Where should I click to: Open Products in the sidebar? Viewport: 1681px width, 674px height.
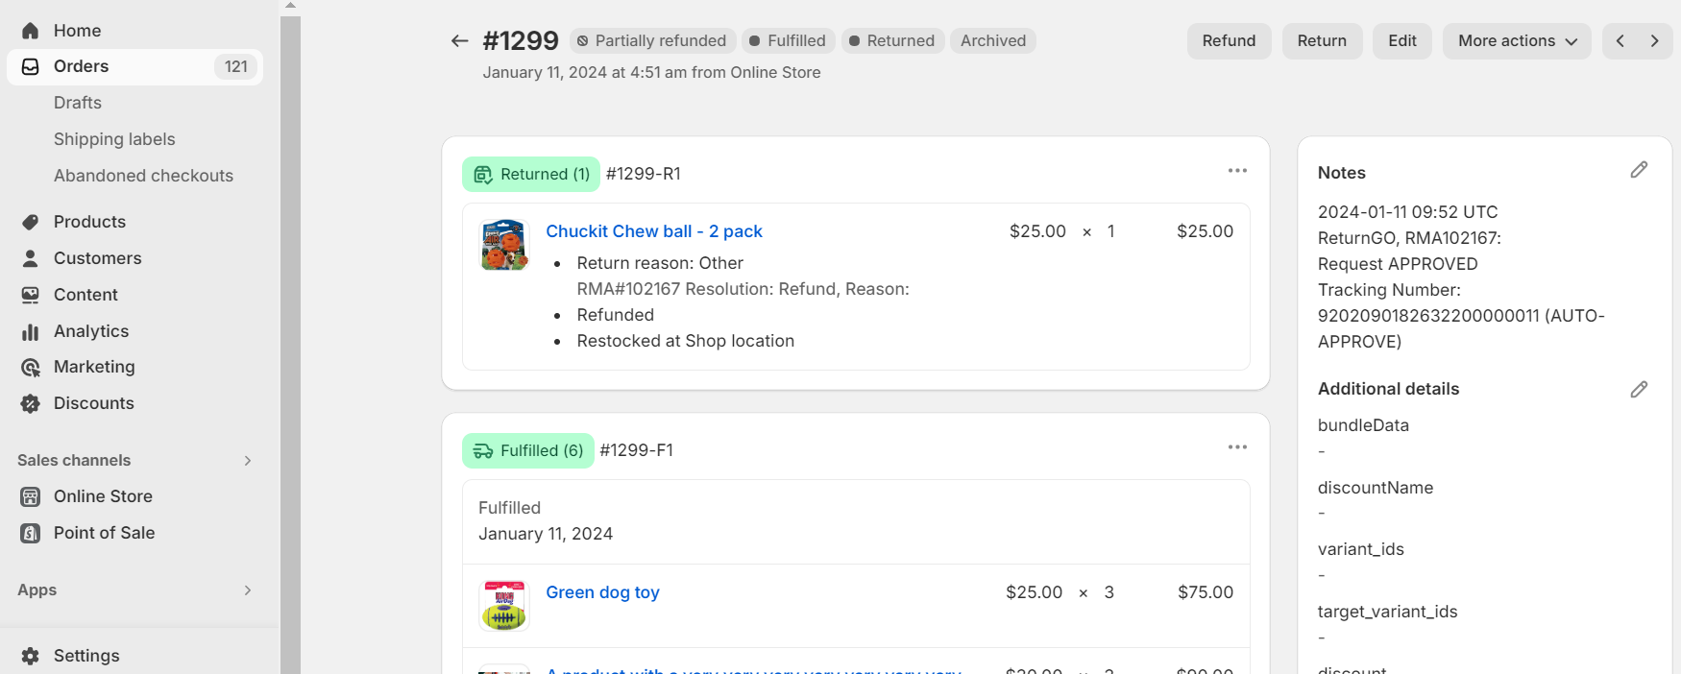tap(89, 222)
